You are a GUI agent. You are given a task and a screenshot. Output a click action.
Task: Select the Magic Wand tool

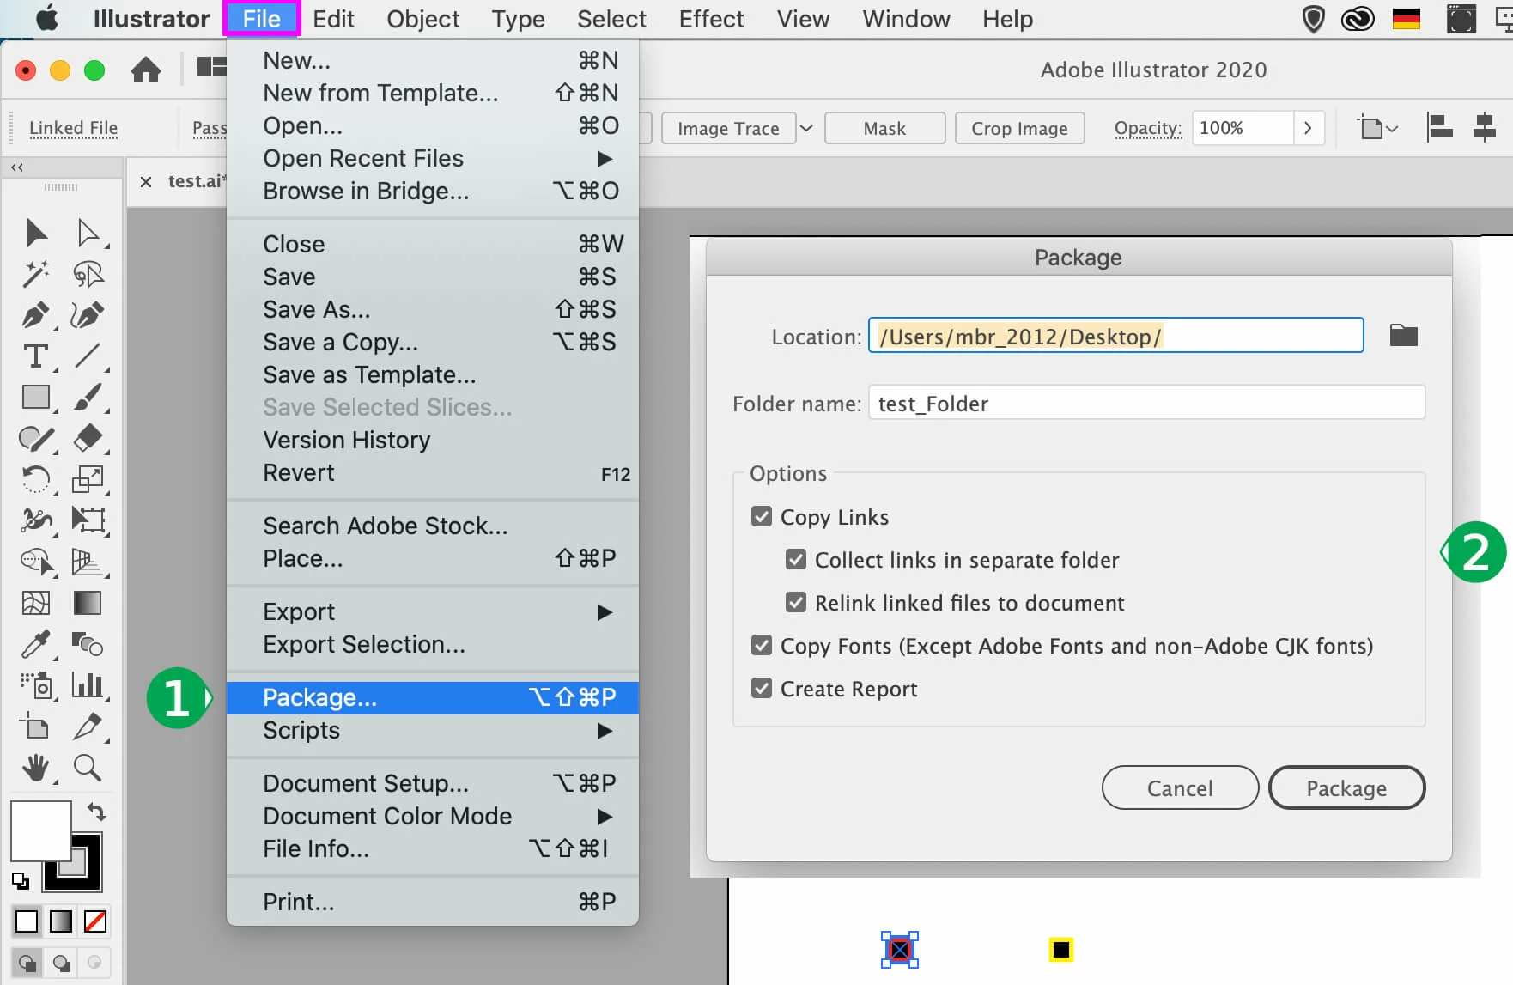point(36,274)
